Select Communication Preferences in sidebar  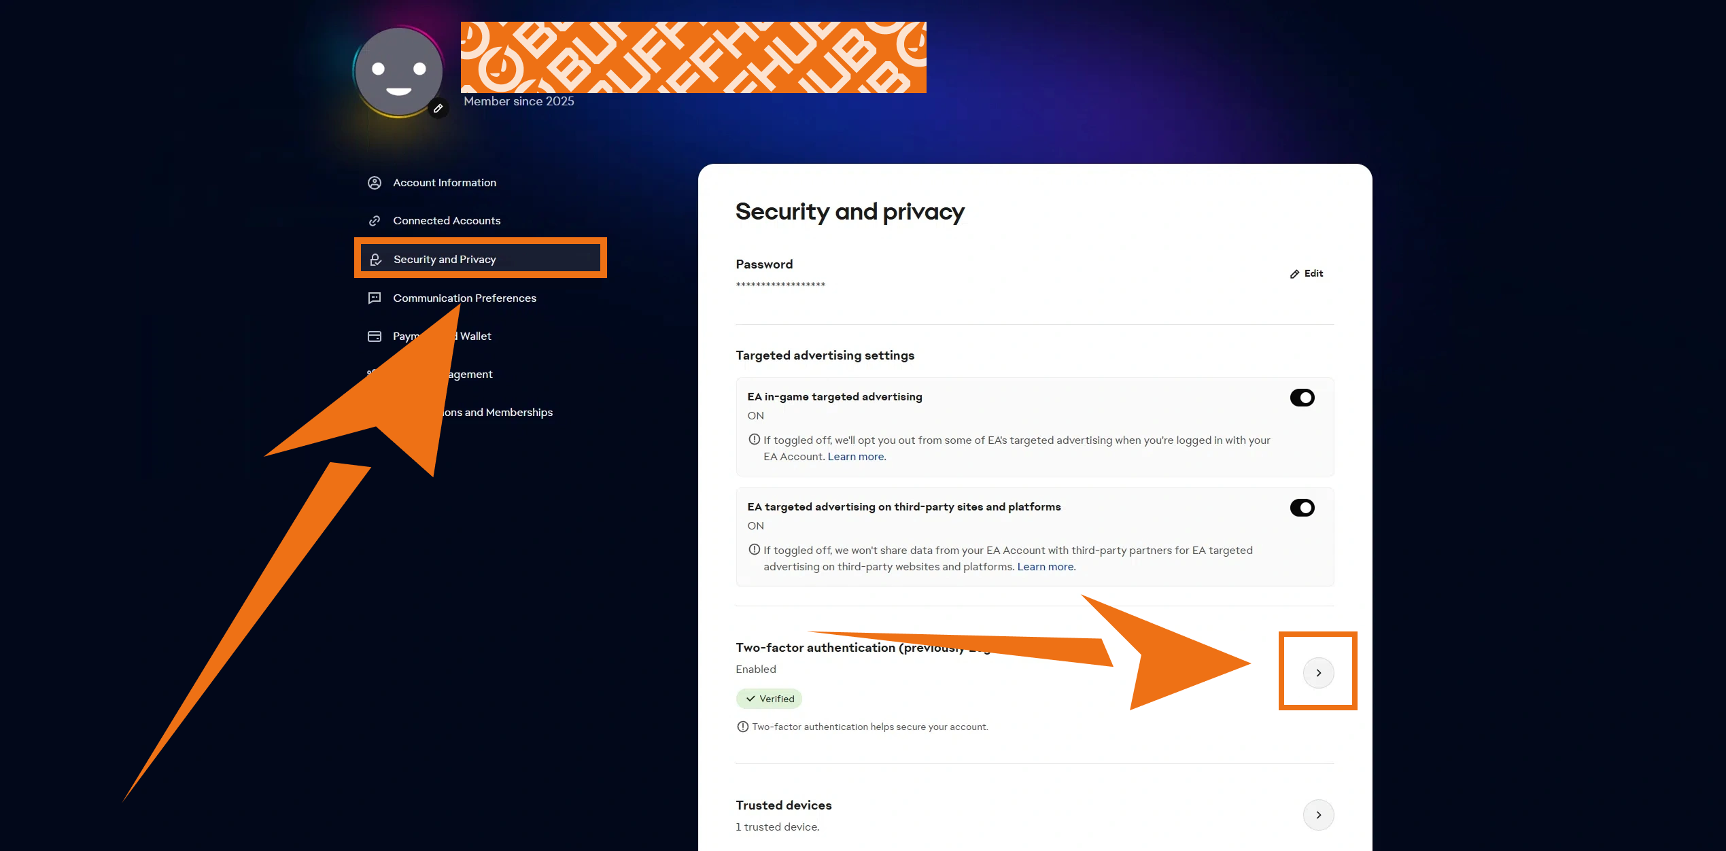coord(464,298)
